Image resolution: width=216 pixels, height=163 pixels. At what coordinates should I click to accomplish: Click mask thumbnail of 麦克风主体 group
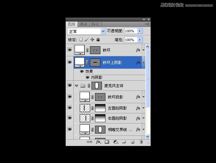97,86
